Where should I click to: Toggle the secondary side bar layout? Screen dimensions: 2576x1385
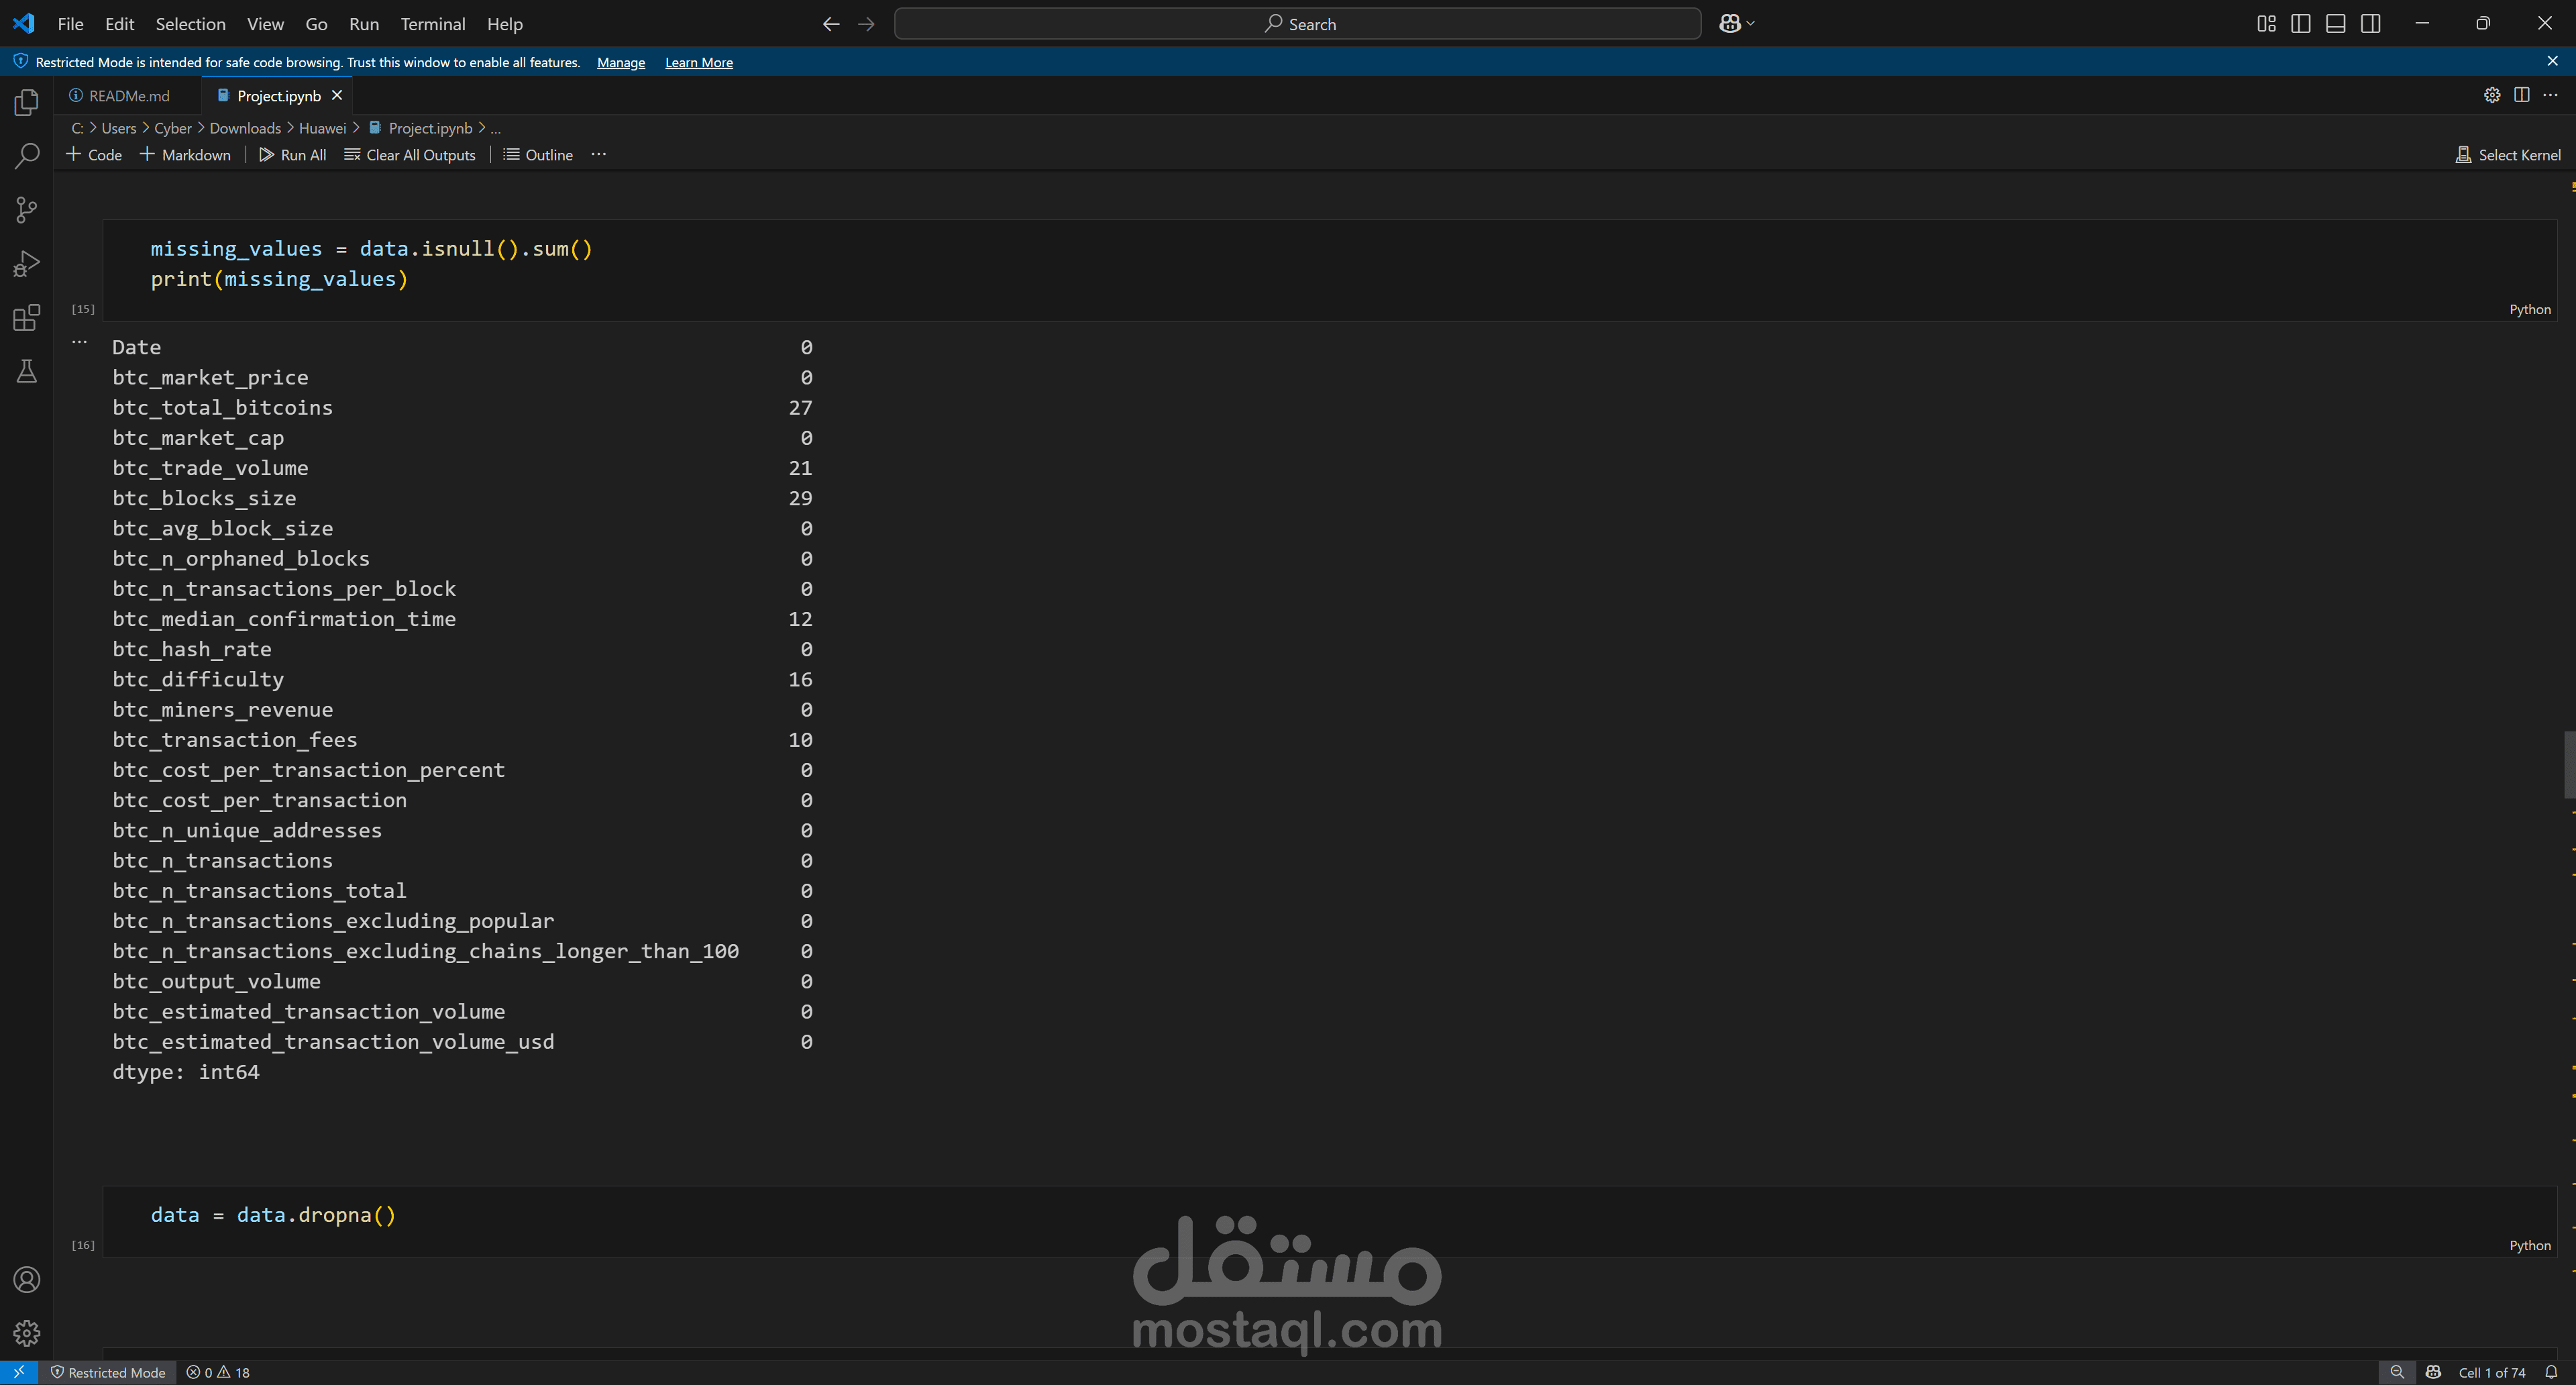(x=2370, y=24)
